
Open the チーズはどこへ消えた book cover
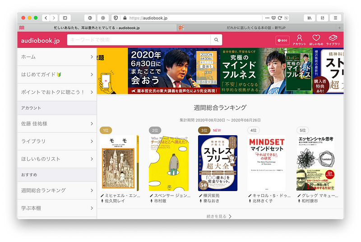(x=169, y=163)
